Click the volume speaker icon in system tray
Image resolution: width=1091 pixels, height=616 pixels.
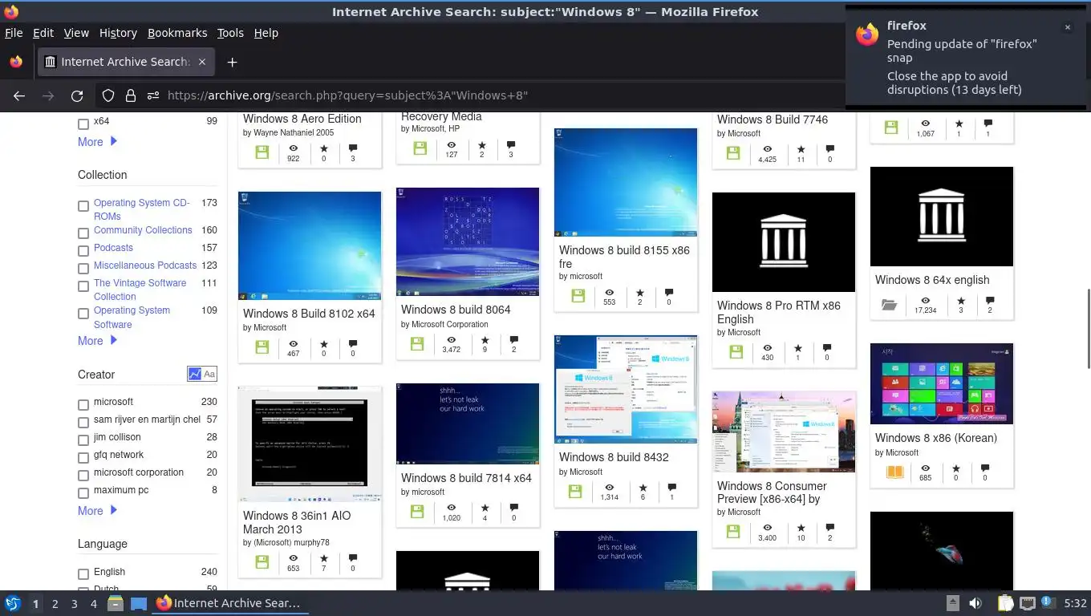click(x=975, y=603)
